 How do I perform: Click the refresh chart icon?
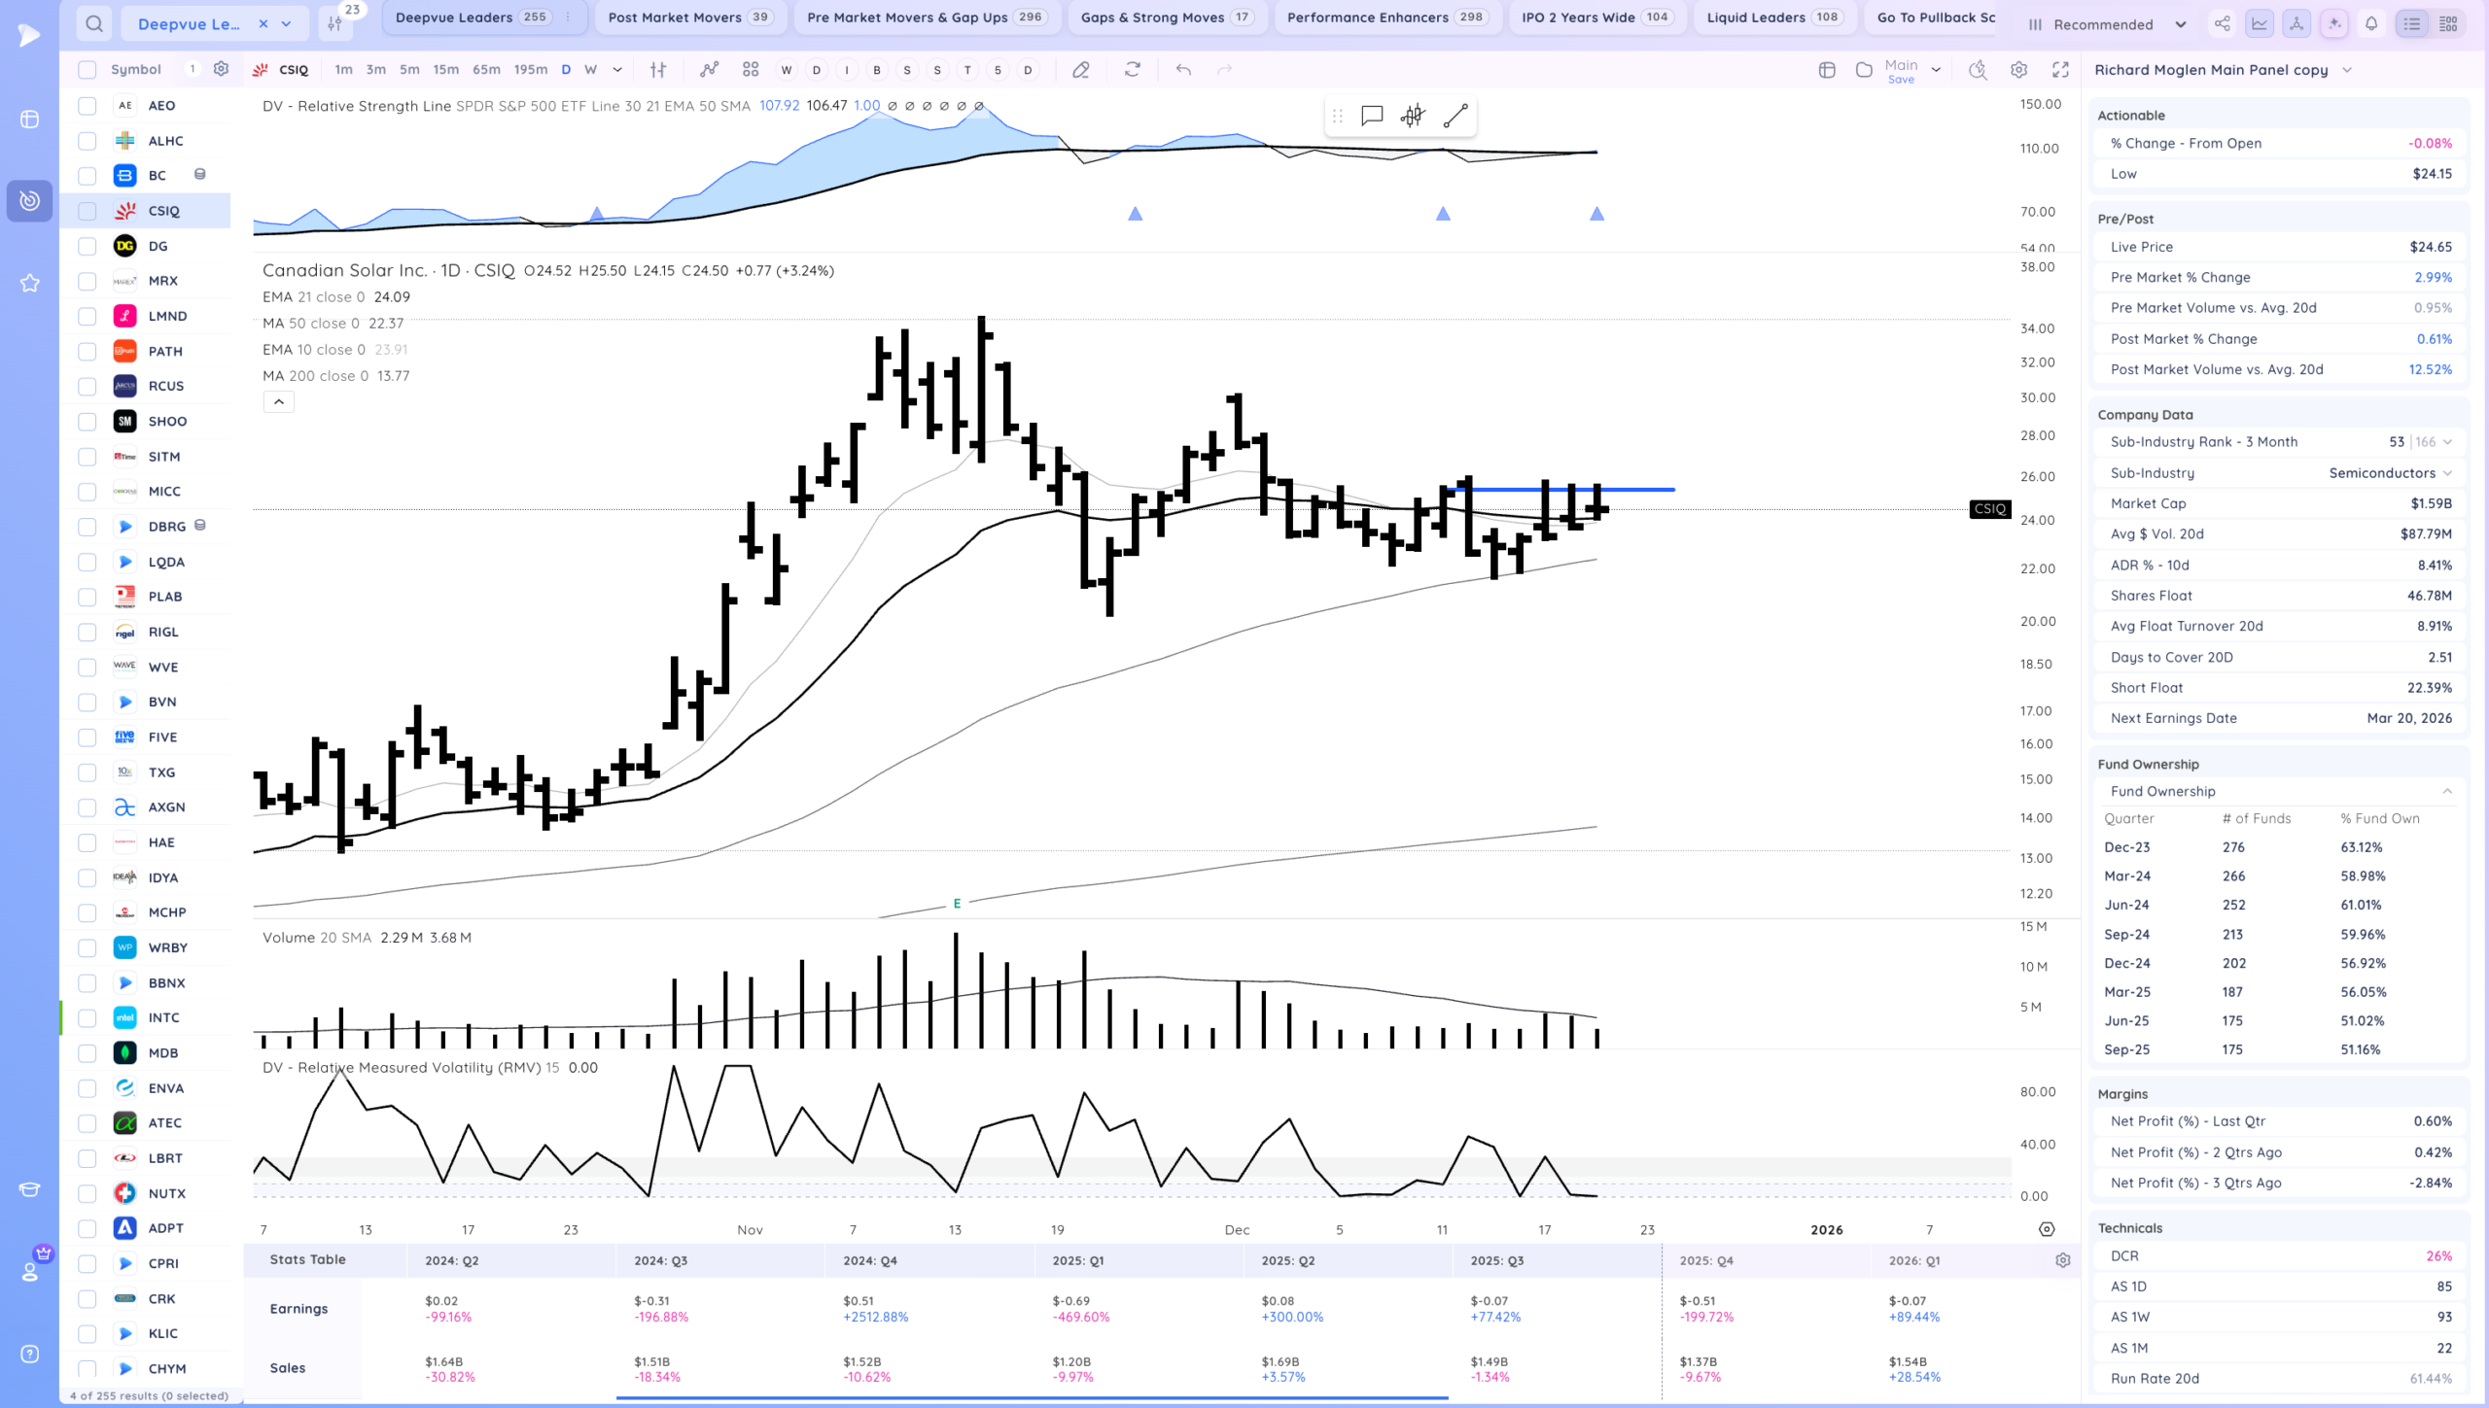tap(1133, 69)
